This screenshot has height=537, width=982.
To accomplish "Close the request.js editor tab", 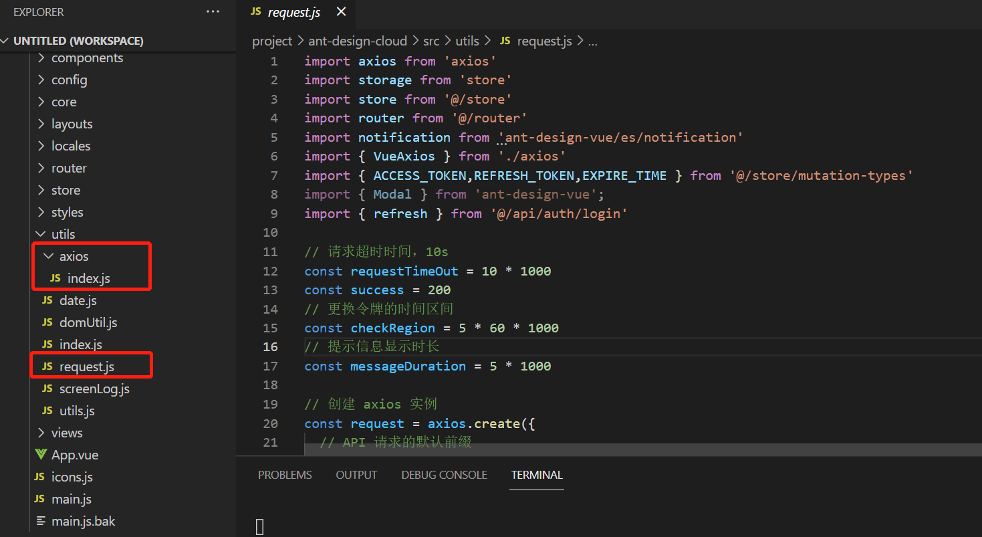I will [x=341, y=12].
